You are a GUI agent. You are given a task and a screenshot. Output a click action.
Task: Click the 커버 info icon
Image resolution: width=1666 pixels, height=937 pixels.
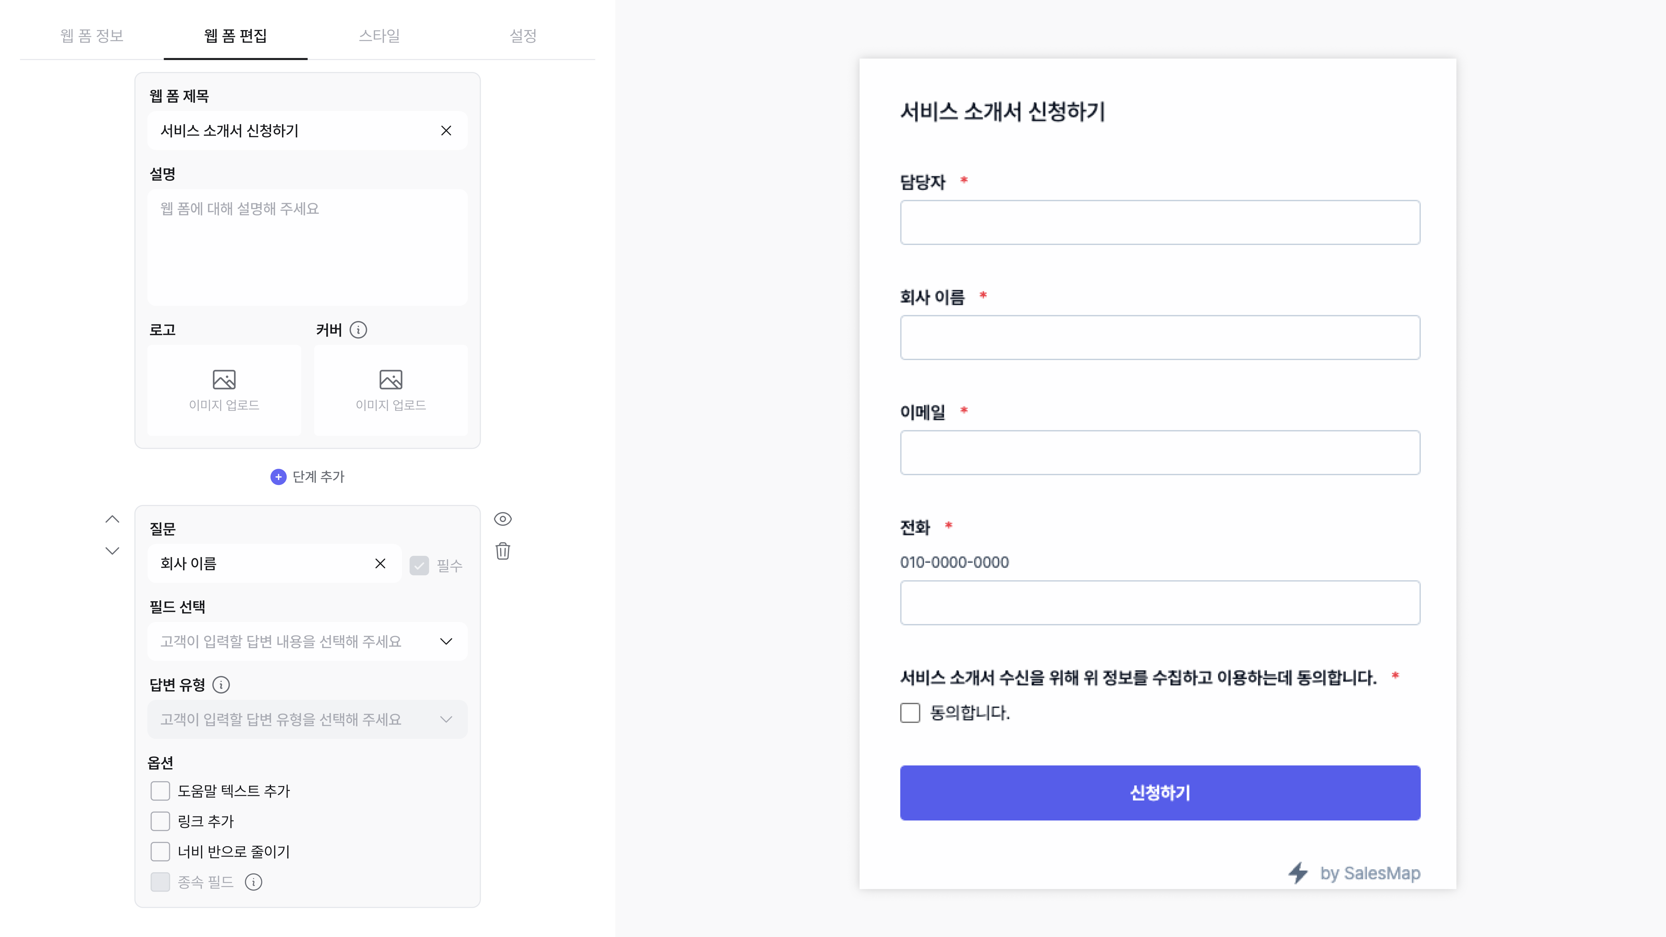pos(358,330)
